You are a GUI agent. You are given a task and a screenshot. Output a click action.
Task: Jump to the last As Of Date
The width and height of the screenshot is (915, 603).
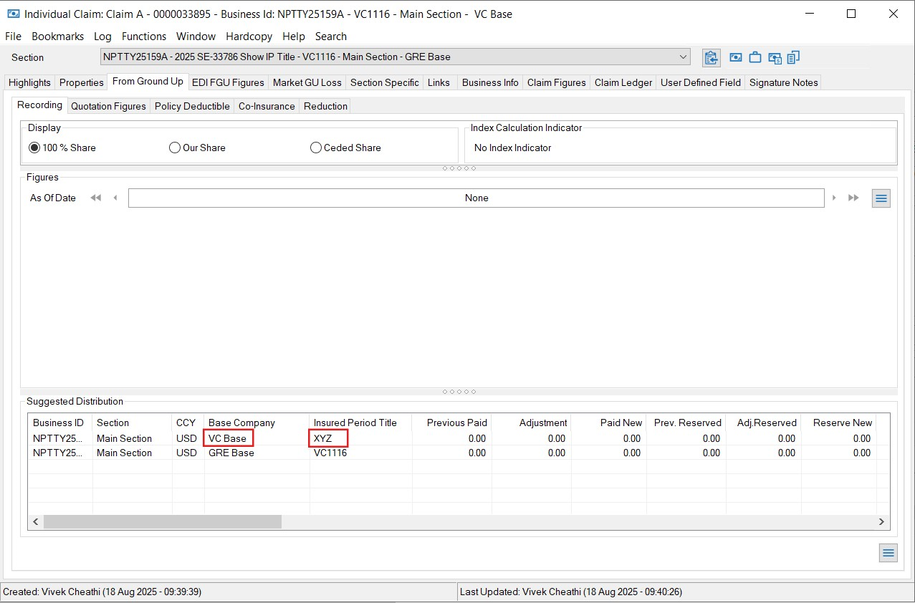[x=853, y=198]
